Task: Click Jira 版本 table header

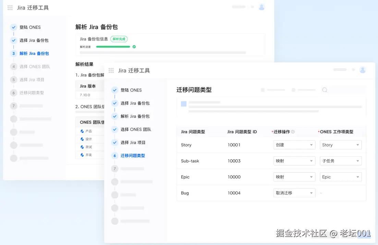Action: point(88,86)
